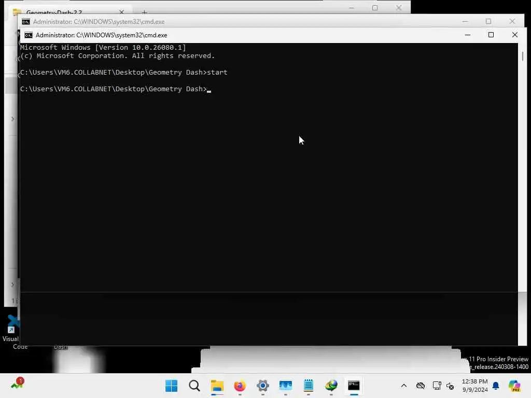Open the clock showing 12:38 PM
Screen dimensions: 531x398
(475, 386)
